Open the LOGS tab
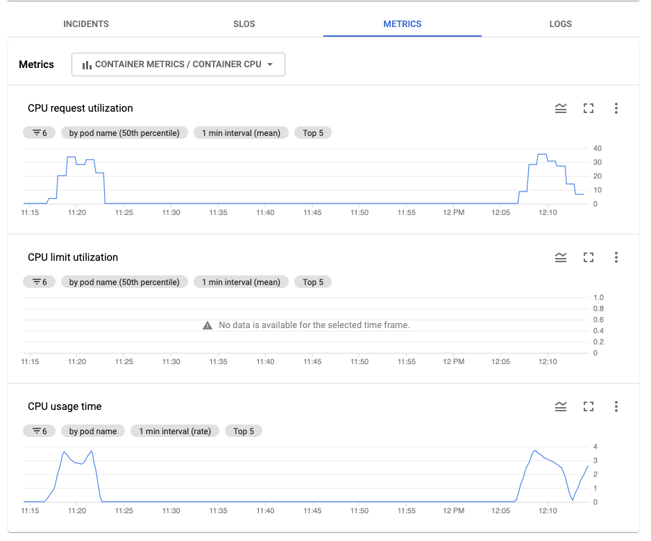The height and width of the screenshot is (541, 651). (x=560, y=24)
